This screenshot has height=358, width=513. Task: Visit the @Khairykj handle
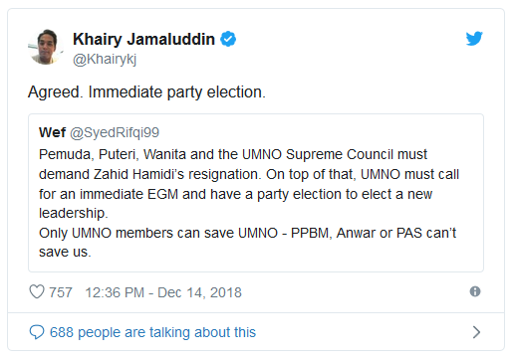click(x=105, y=60)
